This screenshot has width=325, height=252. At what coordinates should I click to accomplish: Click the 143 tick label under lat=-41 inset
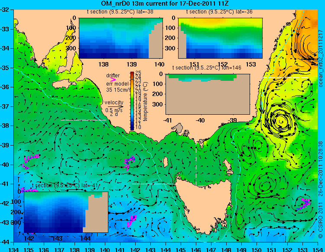[x=57, y=238]
